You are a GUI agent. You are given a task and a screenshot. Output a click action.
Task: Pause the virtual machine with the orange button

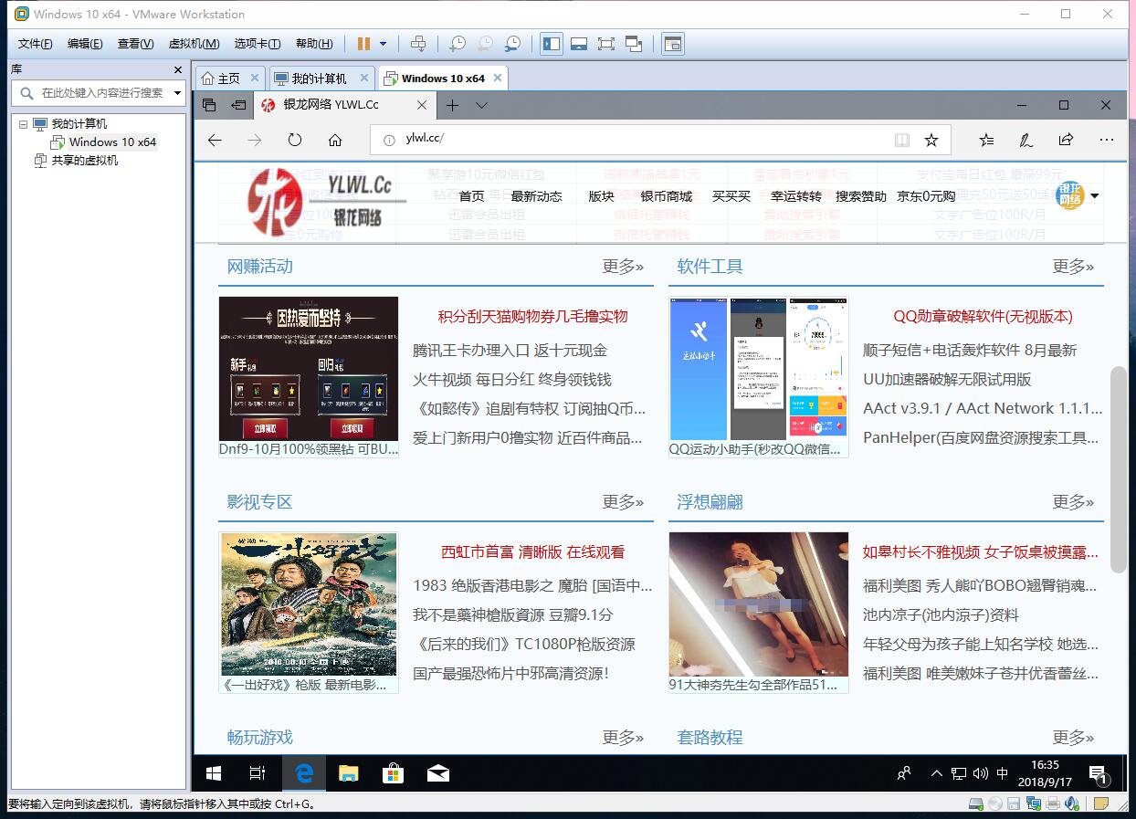click(x=363, y=44)
